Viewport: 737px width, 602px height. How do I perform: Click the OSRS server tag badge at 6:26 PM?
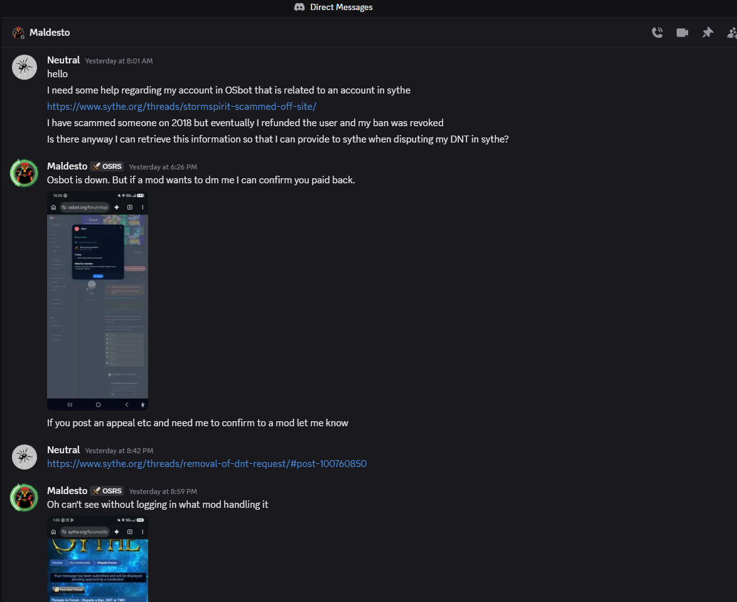pyautogui.click(x=107, y=166)
